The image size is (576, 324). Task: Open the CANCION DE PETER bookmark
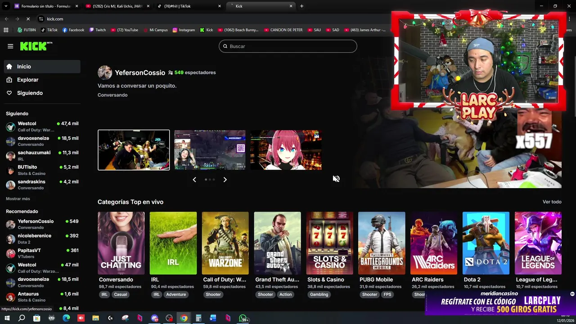coord(283,30)
